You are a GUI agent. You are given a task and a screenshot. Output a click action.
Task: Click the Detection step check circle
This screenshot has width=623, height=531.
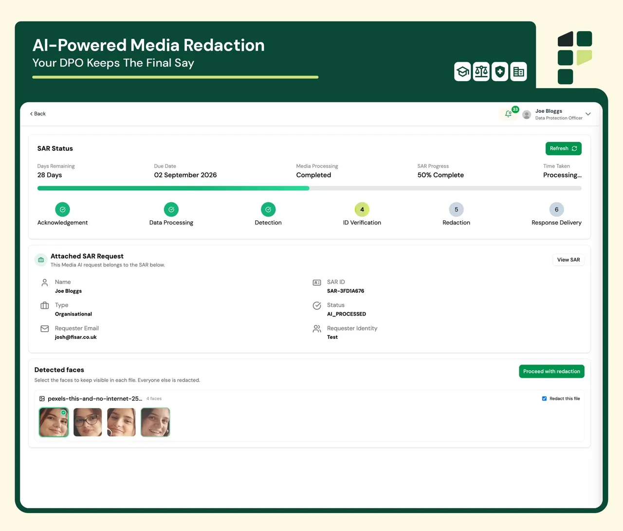[x=268, y=210]
